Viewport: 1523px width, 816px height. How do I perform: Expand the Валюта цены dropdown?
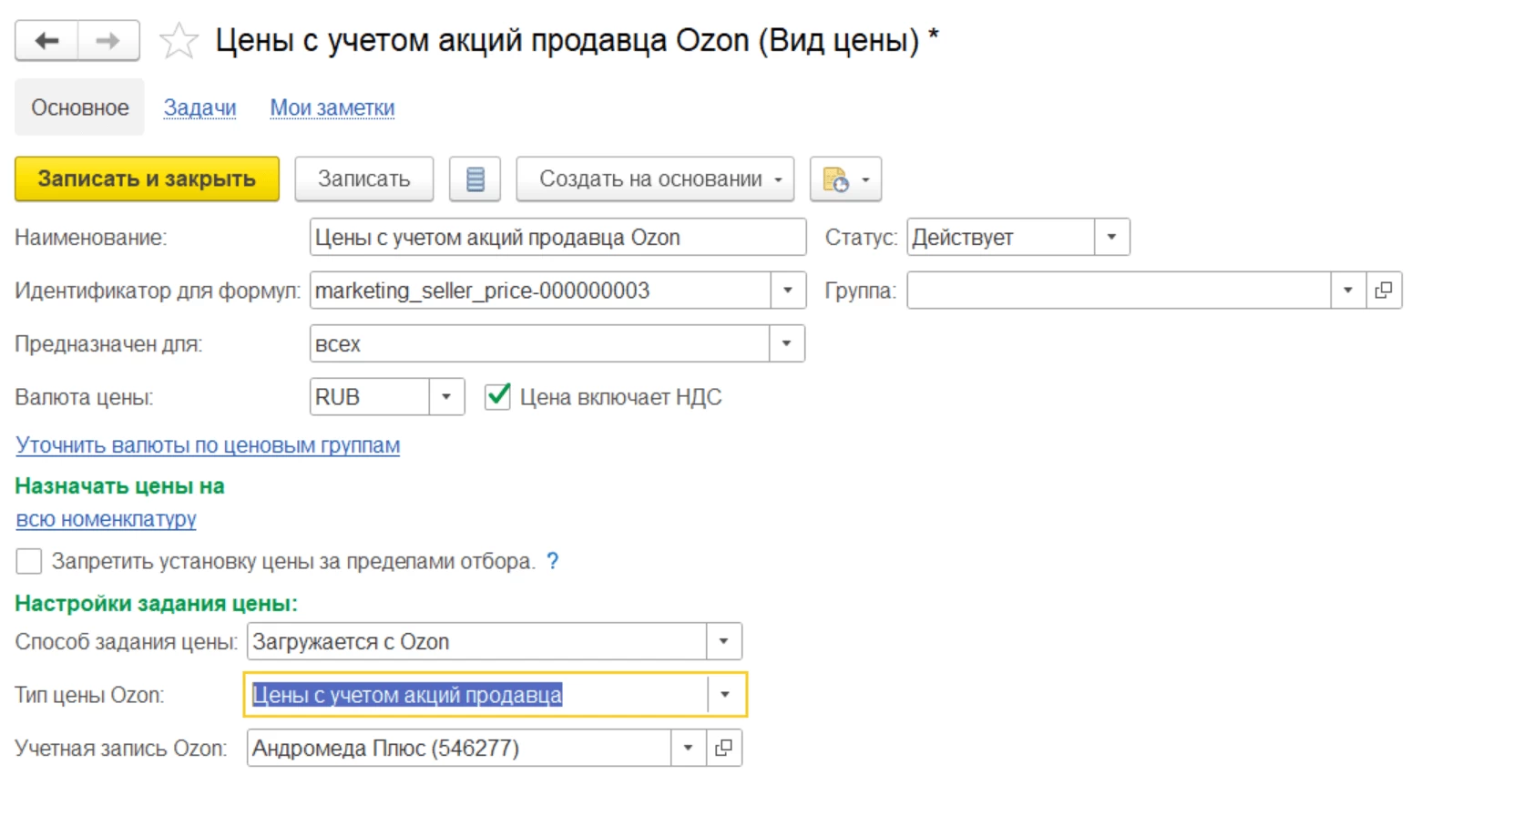(446, 397)
